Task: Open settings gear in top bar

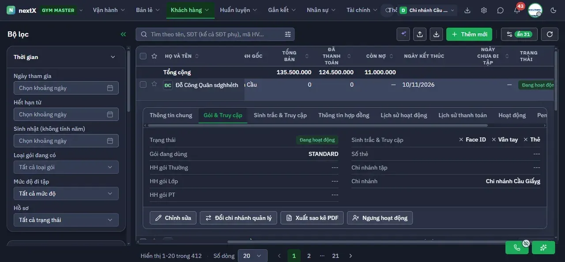Action: 484,10
